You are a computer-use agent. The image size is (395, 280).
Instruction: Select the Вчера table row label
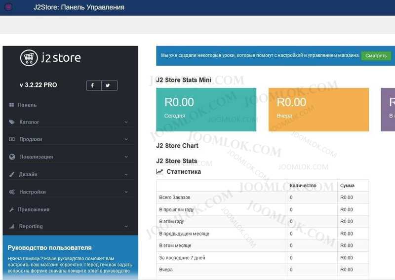(166, 270)
